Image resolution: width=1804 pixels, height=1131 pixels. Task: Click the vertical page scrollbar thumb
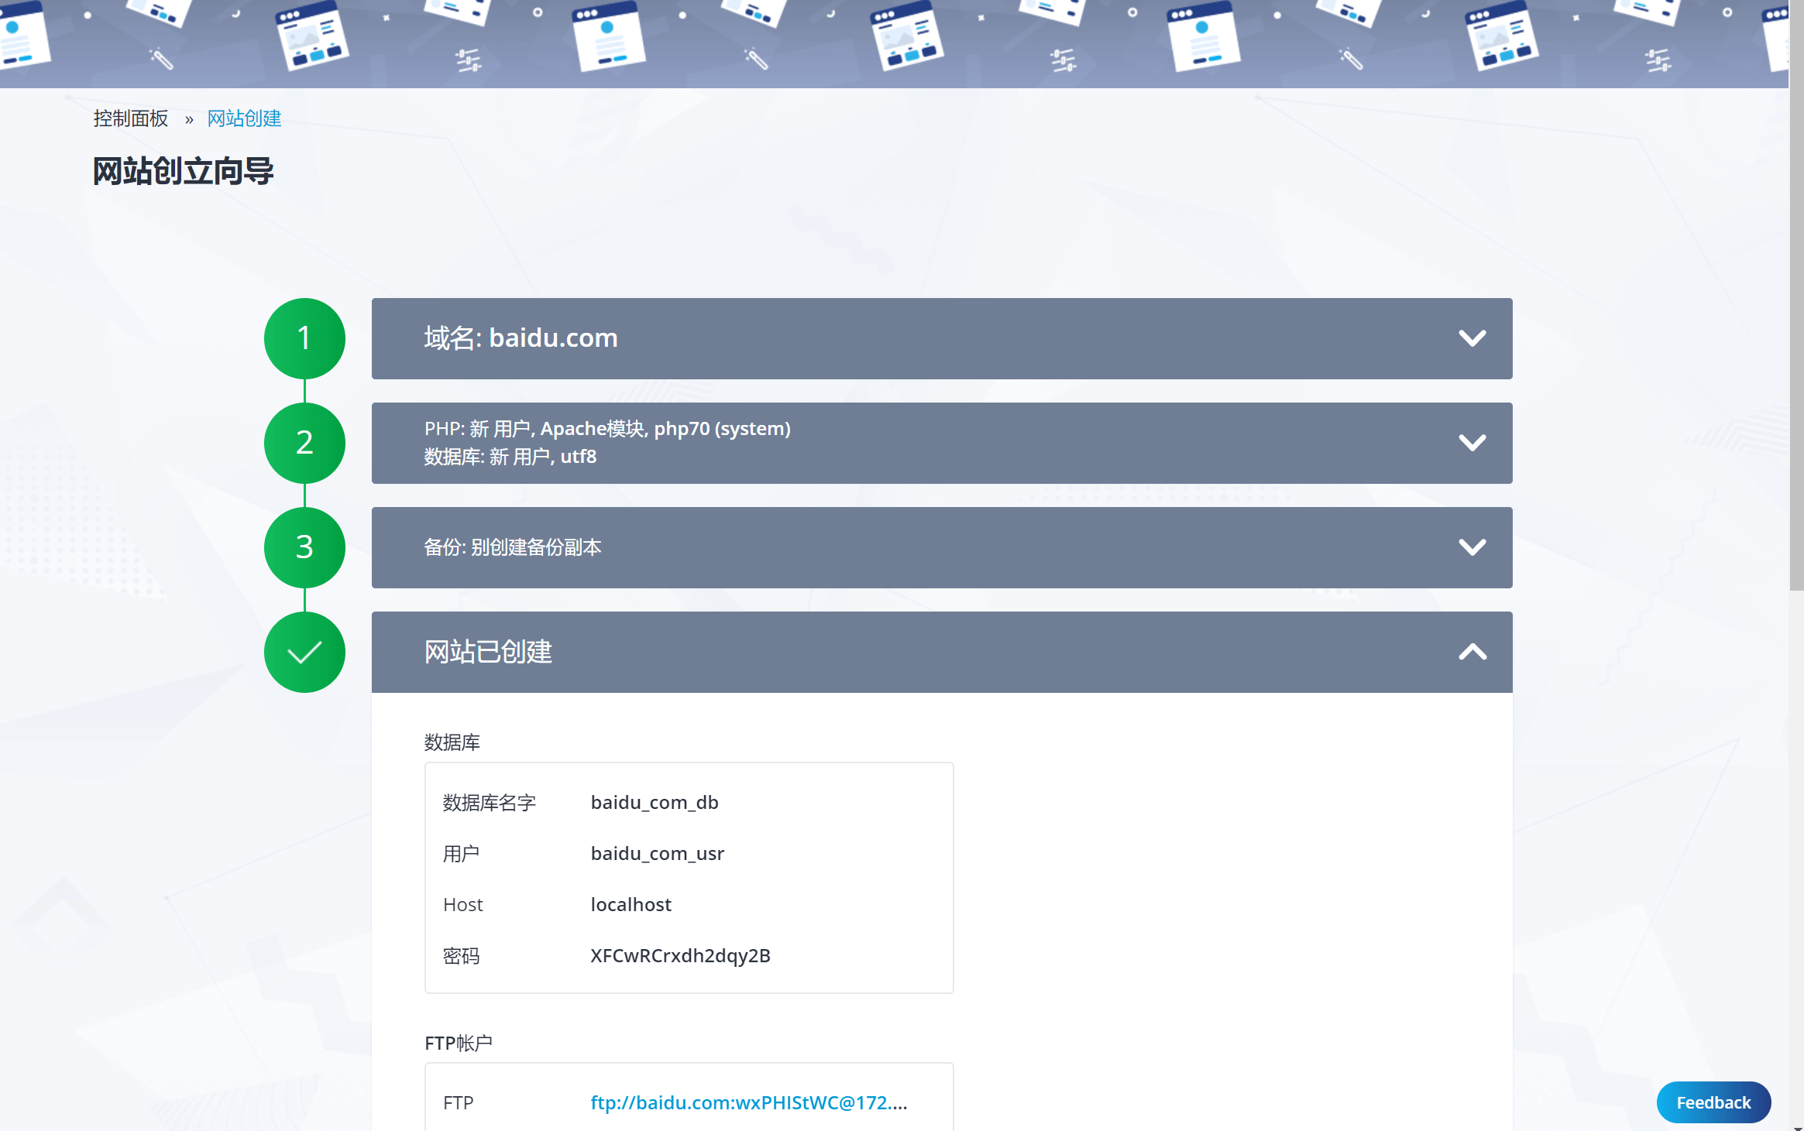pos(1796,295)
